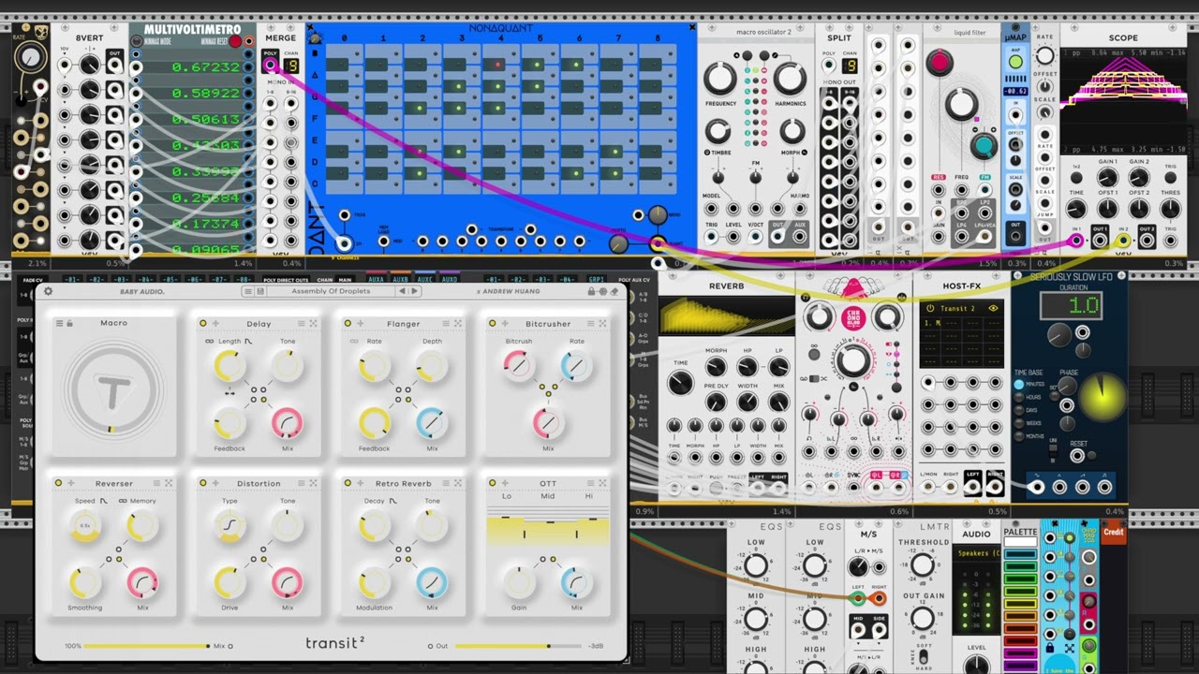Select the white swatch in PALETTE module
This screenshot has width=1199, height=674.
click(1020, 542)
